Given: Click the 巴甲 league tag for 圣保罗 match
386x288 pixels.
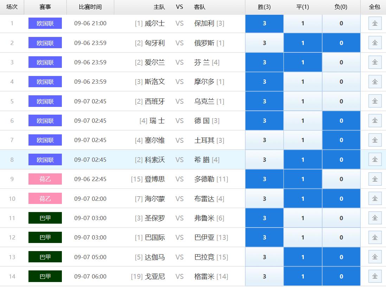Looking at the screenshot, I should (x=45, y=218).
